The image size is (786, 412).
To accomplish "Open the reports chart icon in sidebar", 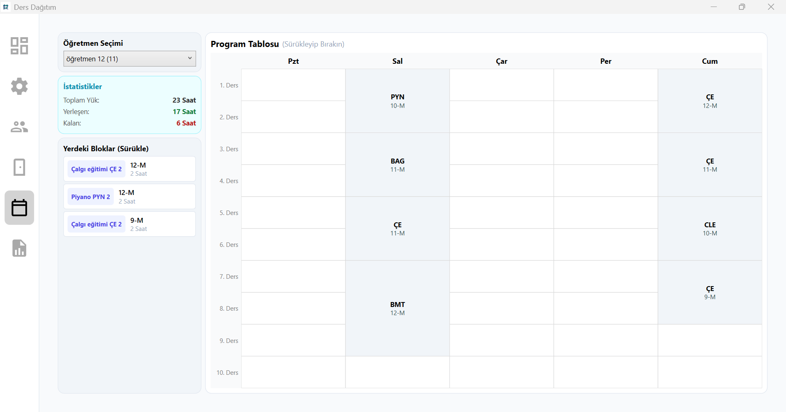I will 19,248.
